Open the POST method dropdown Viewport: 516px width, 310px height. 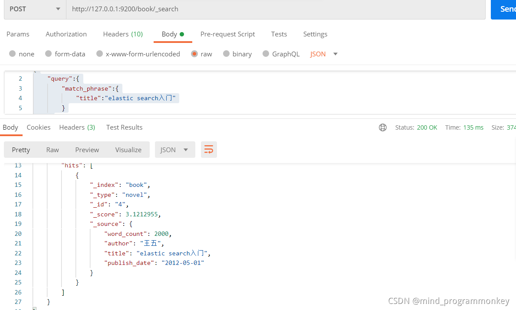pos(35,9)
